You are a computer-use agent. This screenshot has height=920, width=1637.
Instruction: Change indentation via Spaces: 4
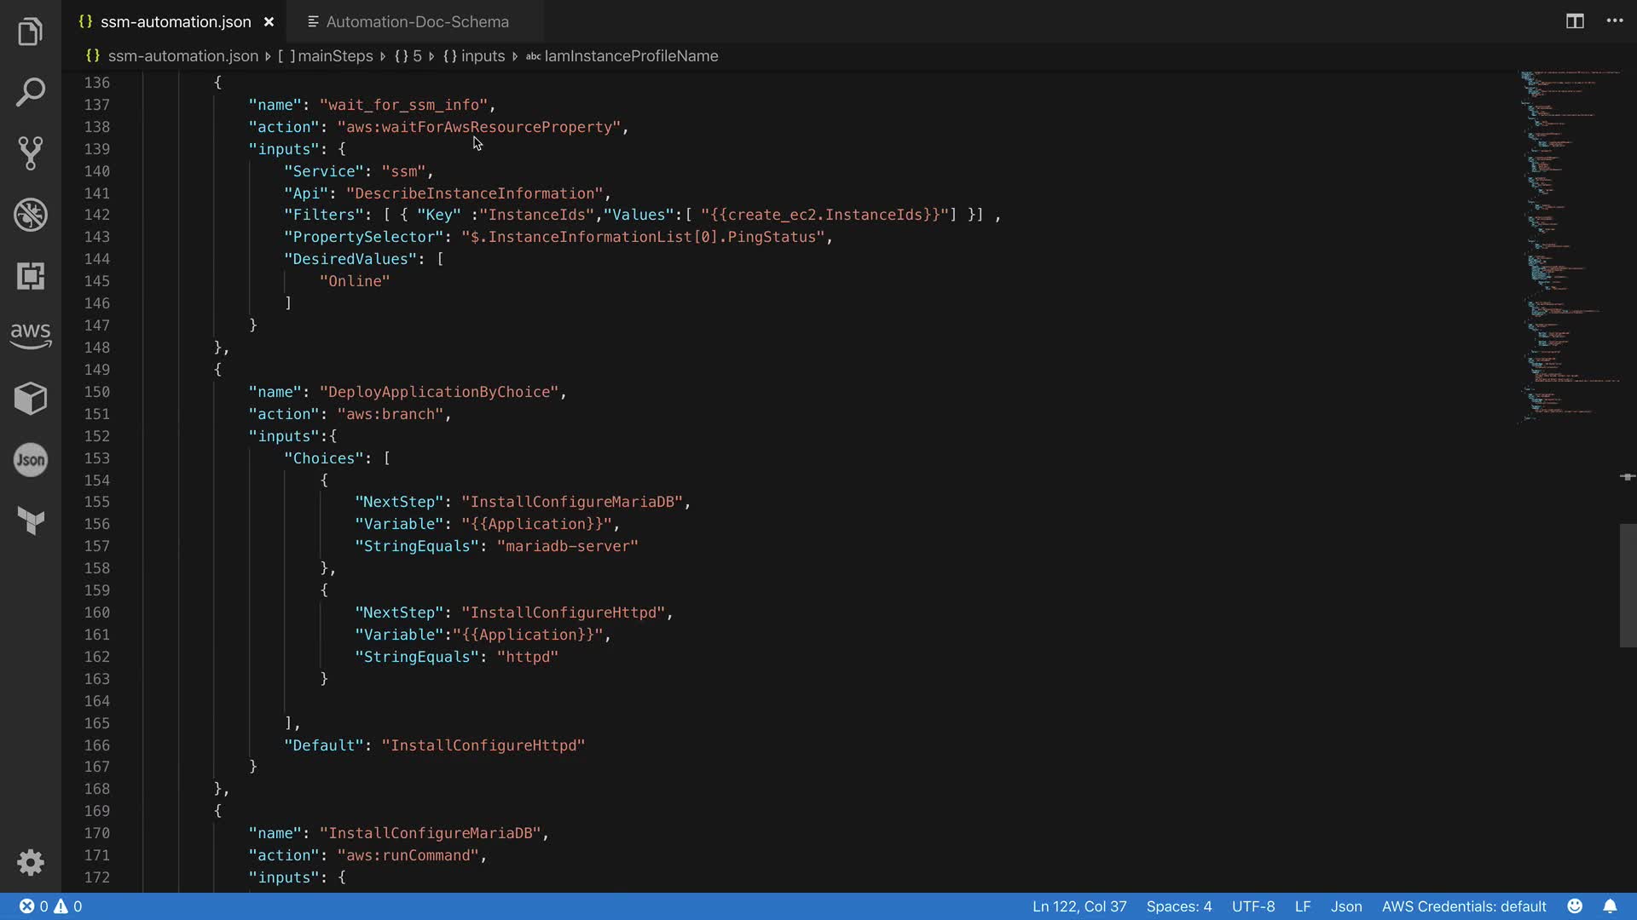point(1178,906)
